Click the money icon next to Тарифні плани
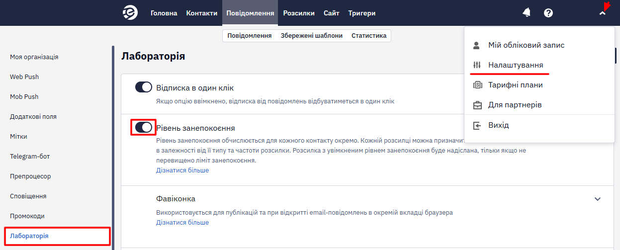Screen dimensions: 620x250 point(477,85)
